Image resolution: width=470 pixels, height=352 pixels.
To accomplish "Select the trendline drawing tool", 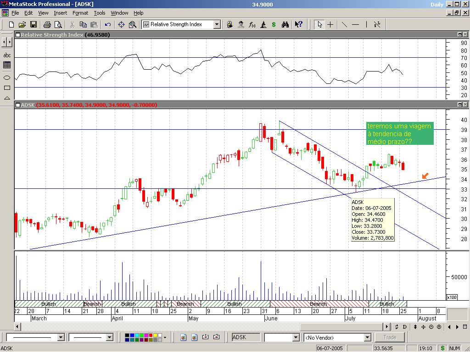I will [344, 24].
